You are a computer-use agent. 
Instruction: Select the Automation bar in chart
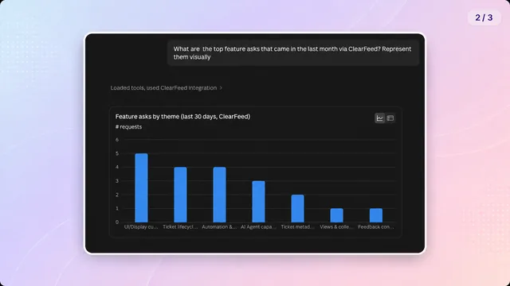point(219,195)
